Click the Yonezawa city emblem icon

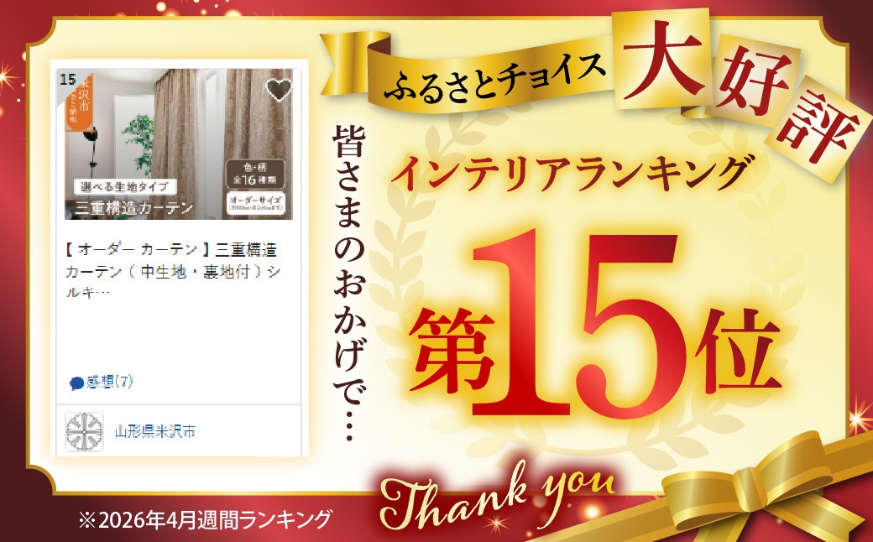pyautogui.click(x=84, y=432)
